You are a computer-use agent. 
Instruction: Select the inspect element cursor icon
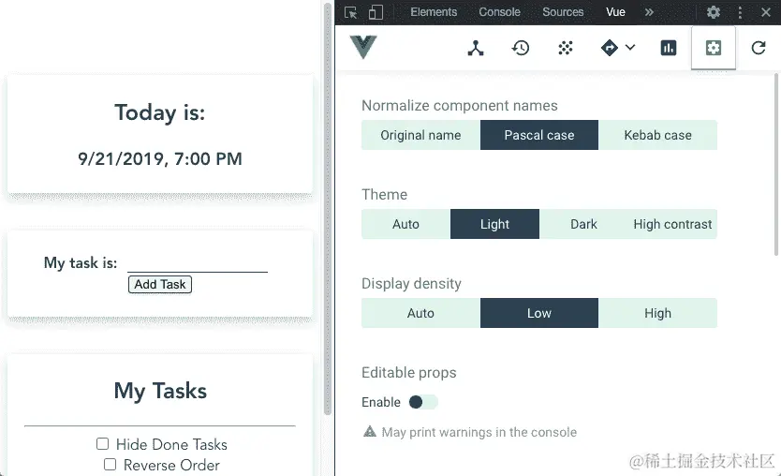350,12
